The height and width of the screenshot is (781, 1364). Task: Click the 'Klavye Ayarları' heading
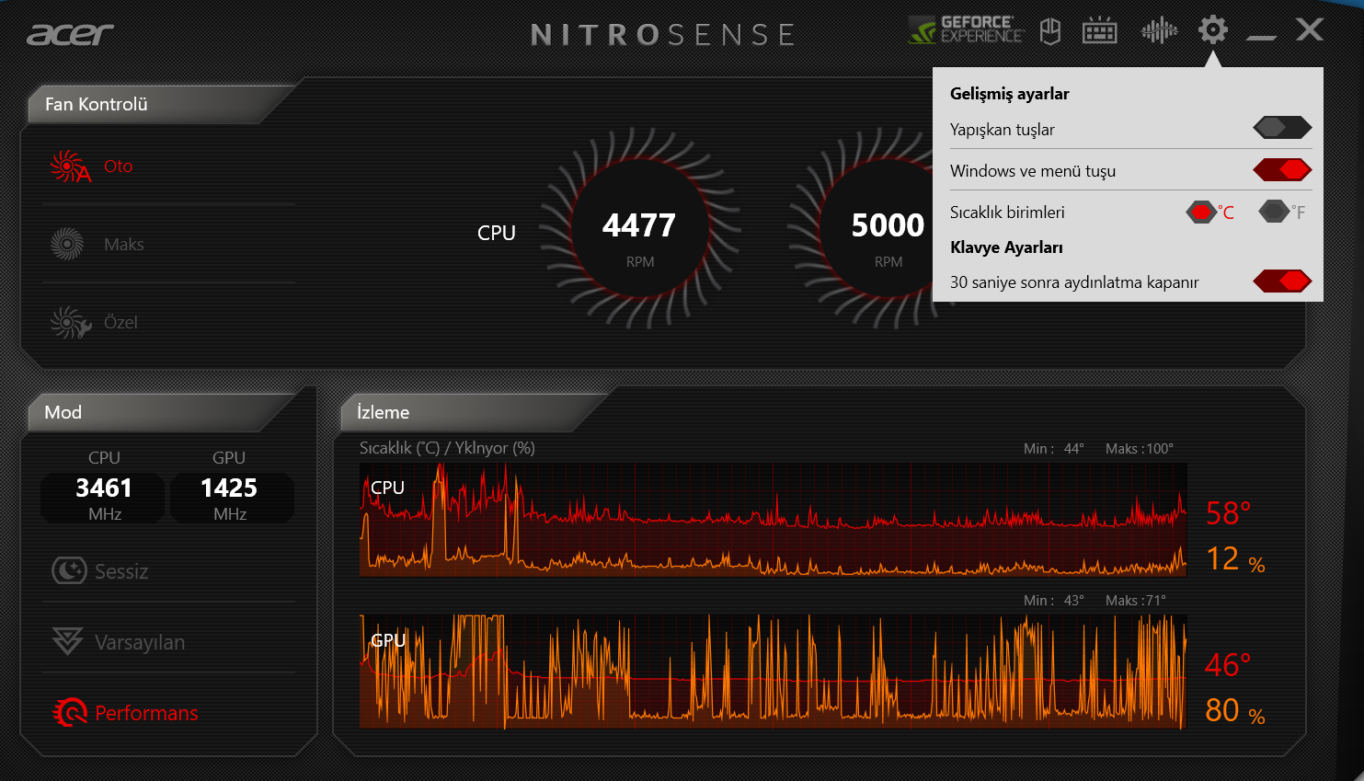(1006, 247)
